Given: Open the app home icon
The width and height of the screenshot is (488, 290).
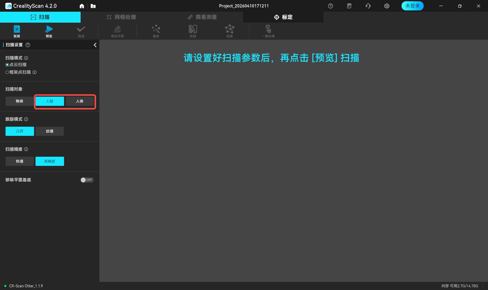Looking at the screenshot, I should pos(82,6).
